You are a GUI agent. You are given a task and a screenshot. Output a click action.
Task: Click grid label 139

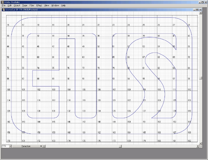pos(174,111)
